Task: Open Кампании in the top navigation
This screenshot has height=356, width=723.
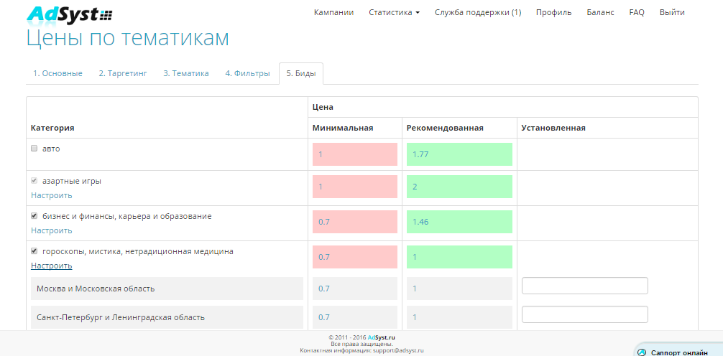Action: (x=334, y=12)
